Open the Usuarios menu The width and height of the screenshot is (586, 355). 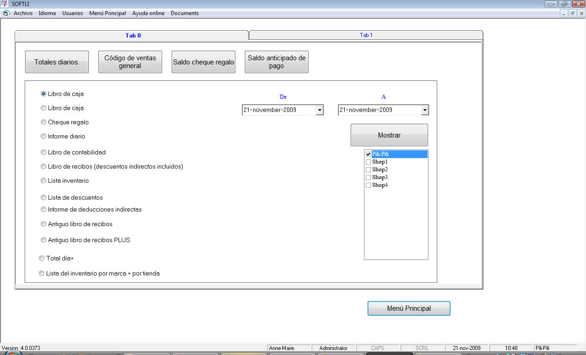point(72,13)
